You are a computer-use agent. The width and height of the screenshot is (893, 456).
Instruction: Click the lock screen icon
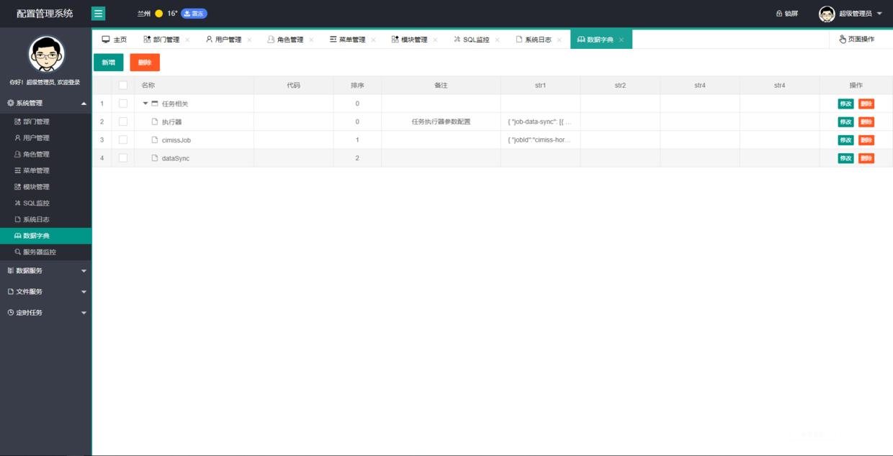(x=779, y=14)
